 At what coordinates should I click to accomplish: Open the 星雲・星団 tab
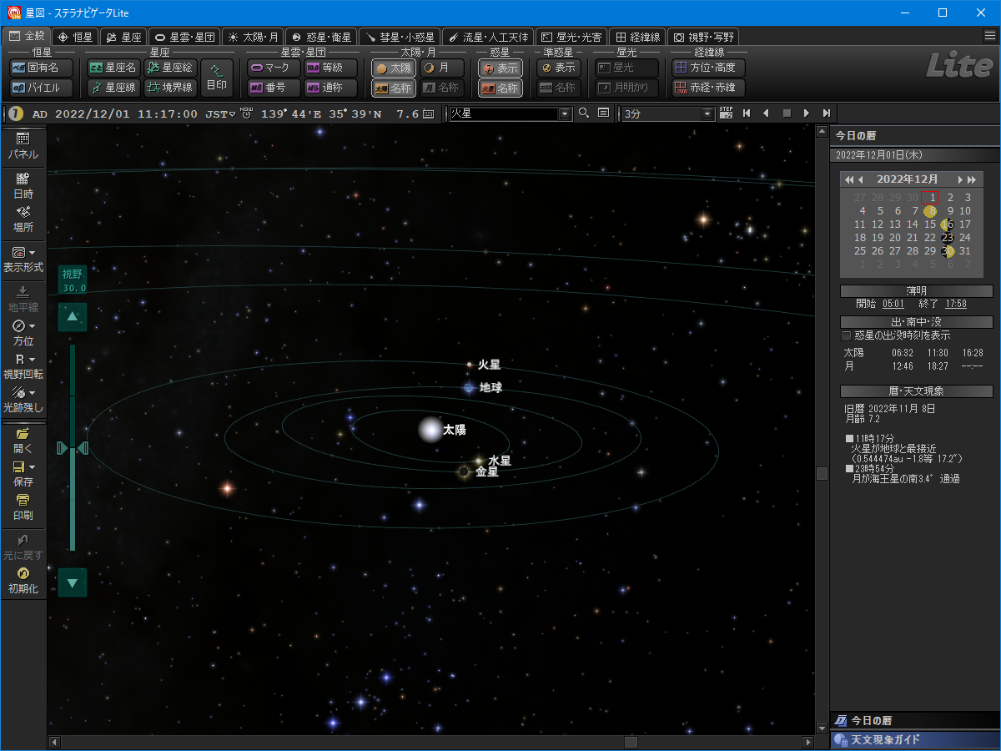185,37
